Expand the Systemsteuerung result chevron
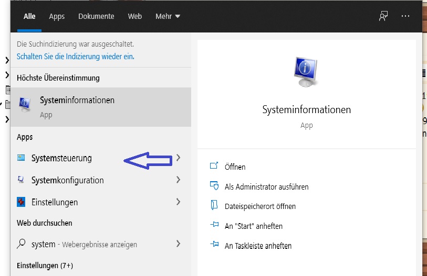Image resolution: width=427 pixels, height=276 pixels. point(179,158)
